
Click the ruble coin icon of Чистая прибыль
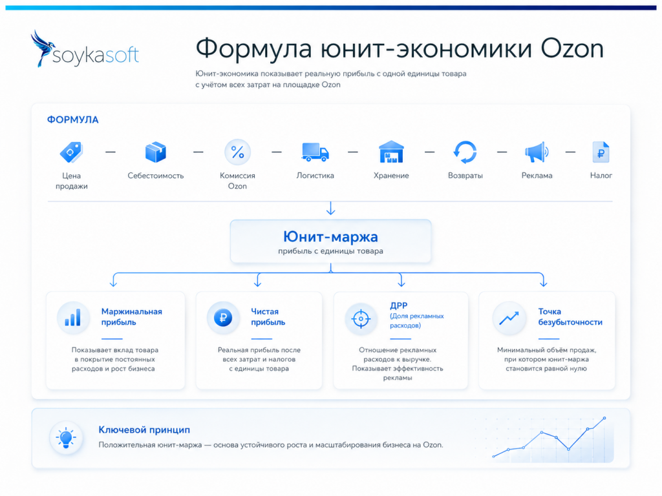point(223,317)
